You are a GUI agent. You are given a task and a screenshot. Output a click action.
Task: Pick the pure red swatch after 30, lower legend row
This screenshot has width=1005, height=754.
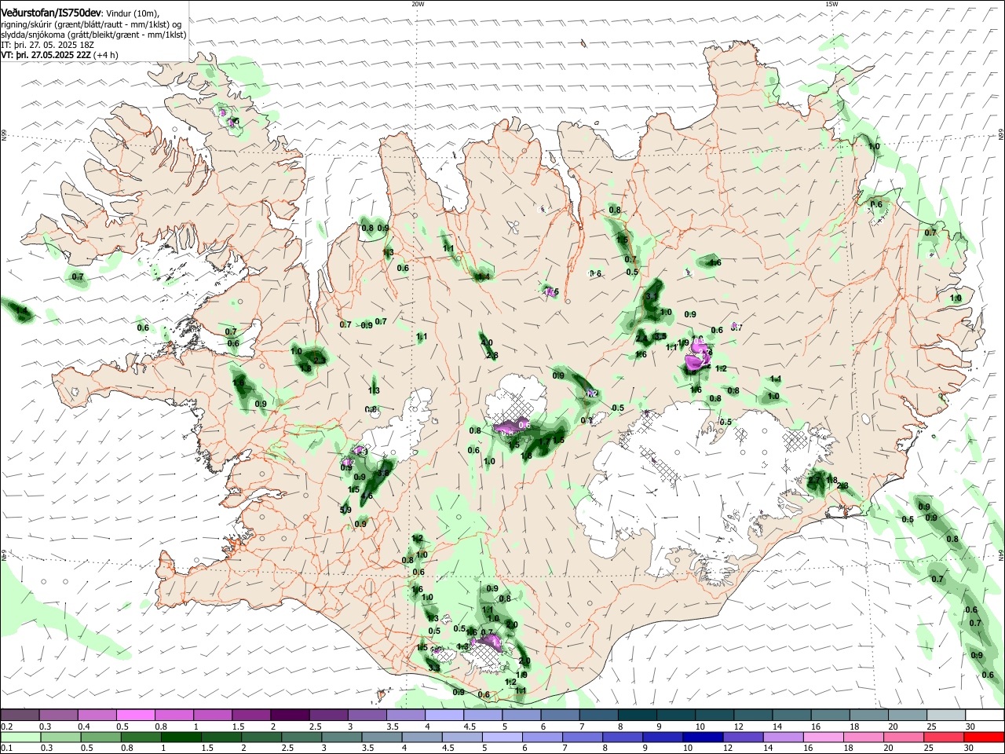(984, 738)
